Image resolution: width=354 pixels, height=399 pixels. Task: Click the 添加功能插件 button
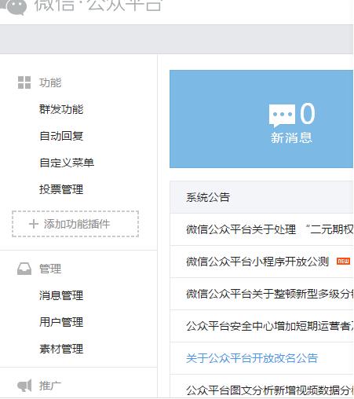pyautogui.click(x=75, y=224)
